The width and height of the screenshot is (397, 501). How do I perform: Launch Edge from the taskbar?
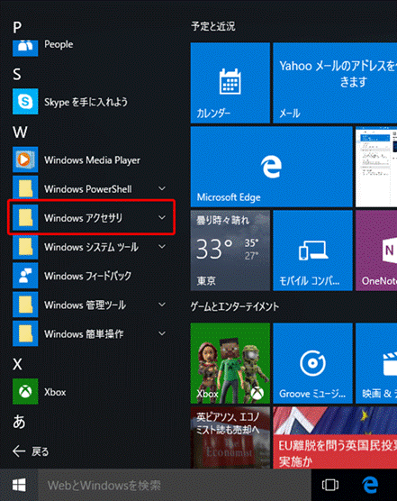370,485
